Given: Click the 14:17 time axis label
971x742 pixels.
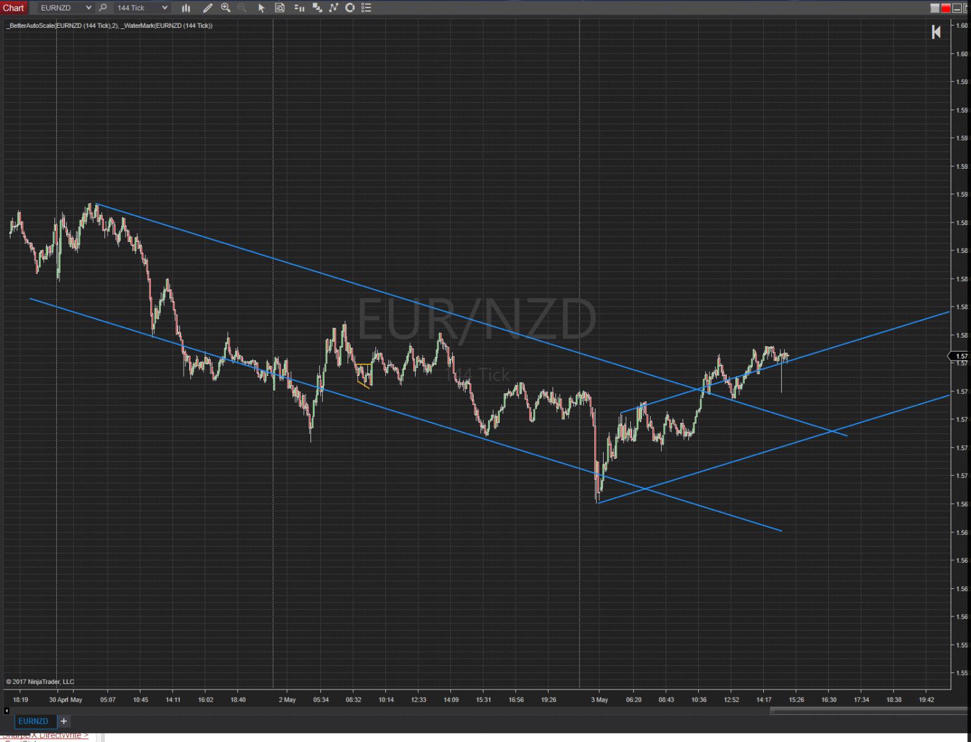Looking at the screenshot, I should click(764, 699).
